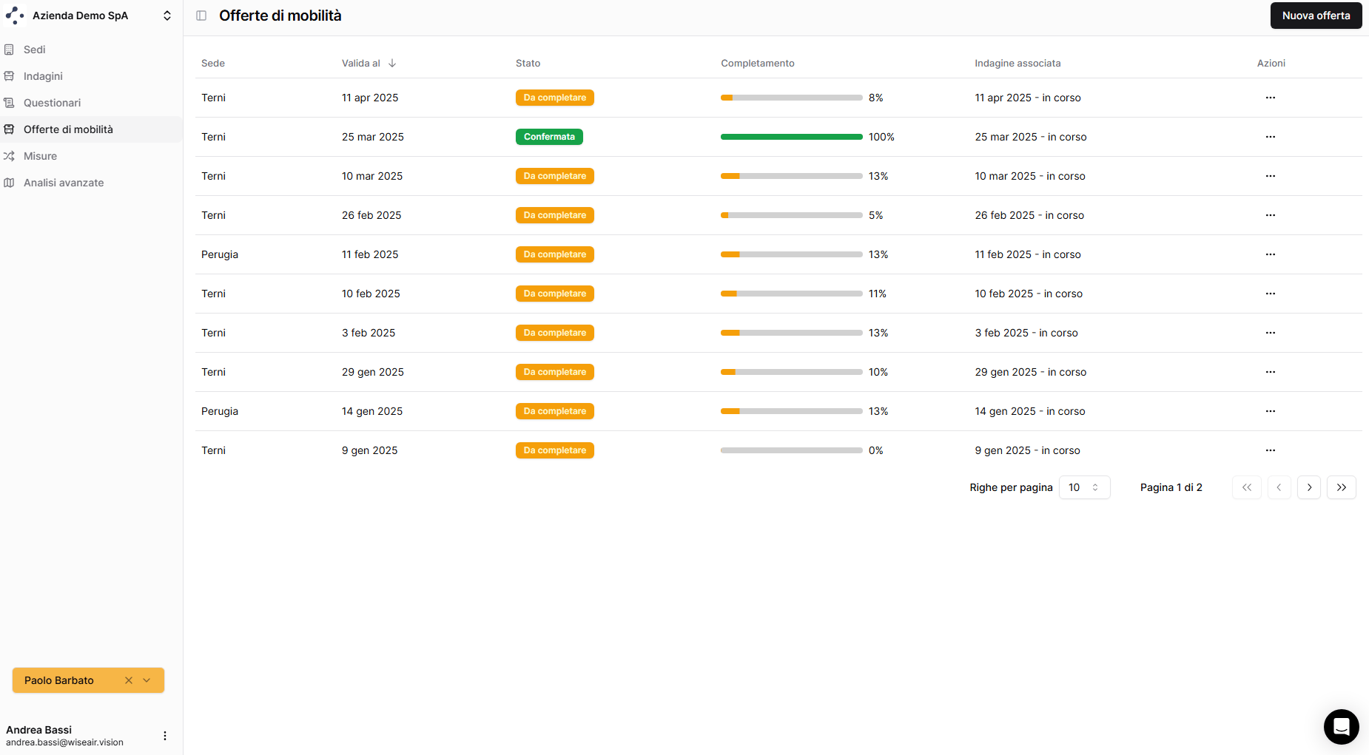Screen dimensions: 1369x755
Task: Click the '10 mar 2025' date cell
Action: click(372, 176)
